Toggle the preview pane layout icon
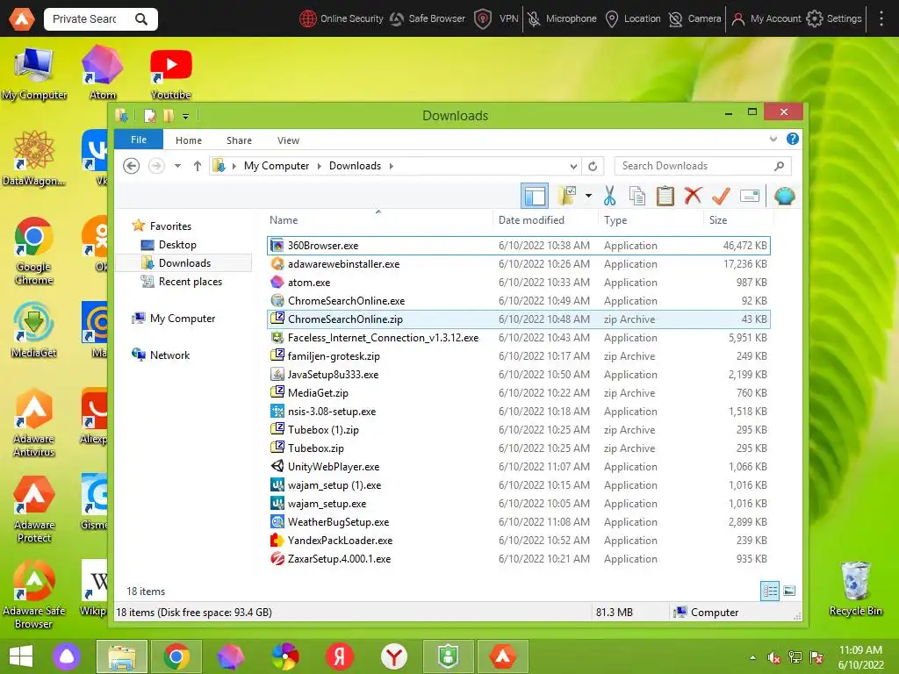 coord(535,196)
